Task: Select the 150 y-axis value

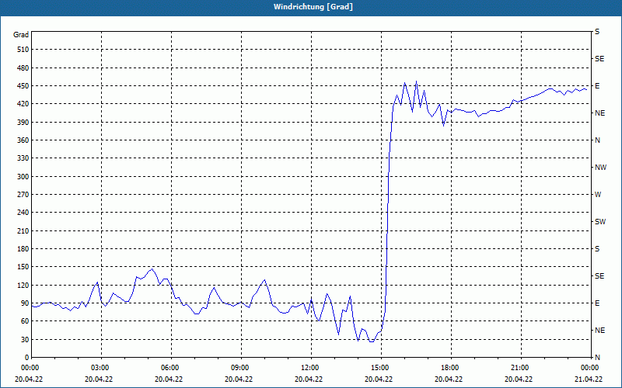Action: click(x=23, y=267)
